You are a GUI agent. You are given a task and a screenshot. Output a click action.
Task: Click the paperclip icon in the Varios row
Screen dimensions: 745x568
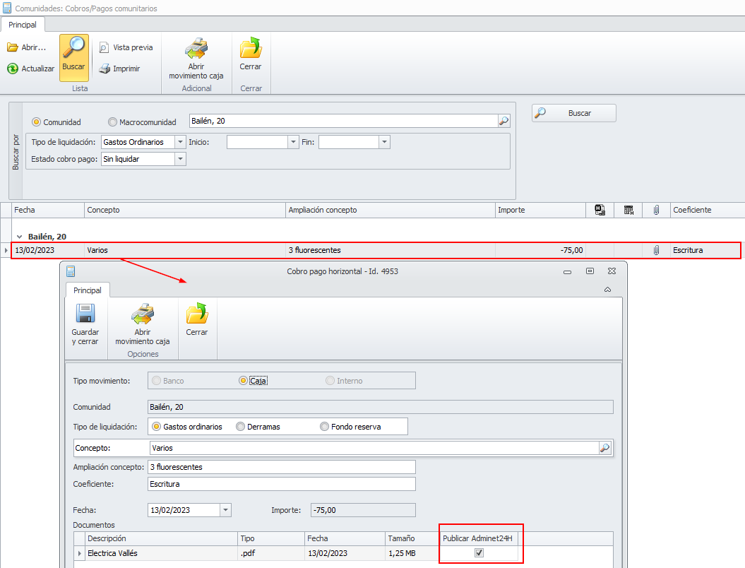656,250
